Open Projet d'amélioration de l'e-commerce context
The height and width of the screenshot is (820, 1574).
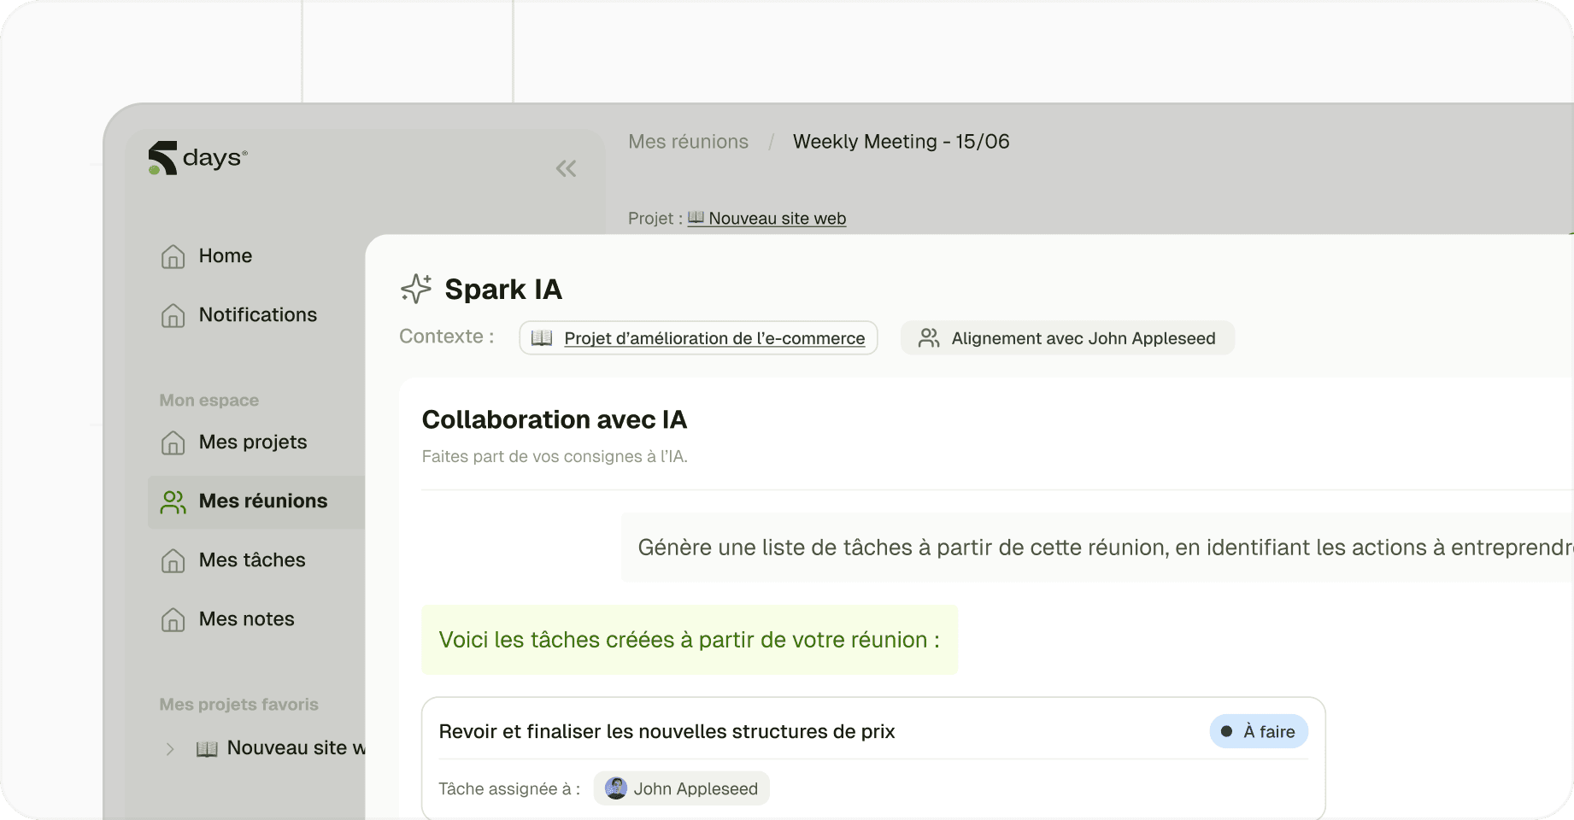pyautogui.click(x=698, y=338)
